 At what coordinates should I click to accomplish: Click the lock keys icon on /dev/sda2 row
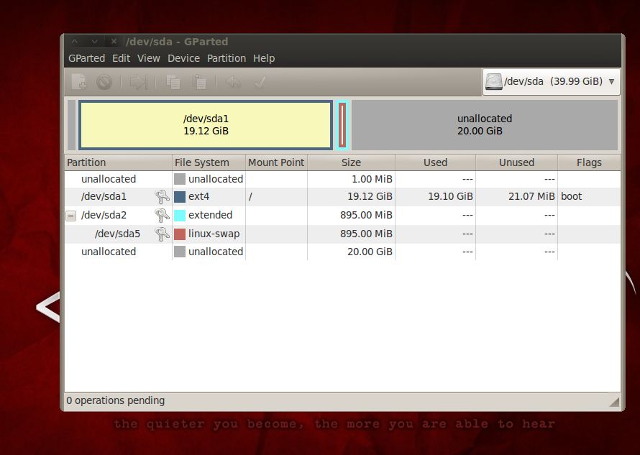click(162, 215)
